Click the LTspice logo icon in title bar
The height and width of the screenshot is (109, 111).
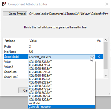coord(4,4)
